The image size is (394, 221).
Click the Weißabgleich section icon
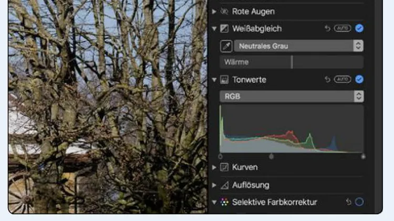click(224, 29)
